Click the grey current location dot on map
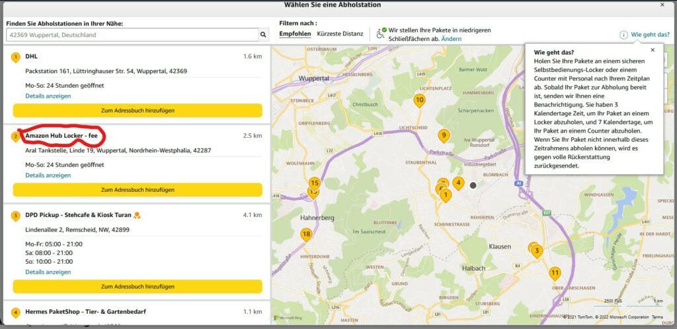677x329 pixels. [x=473, y=185]
